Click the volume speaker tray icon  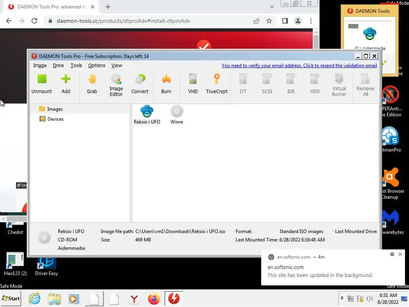click(x=369, y=299)
